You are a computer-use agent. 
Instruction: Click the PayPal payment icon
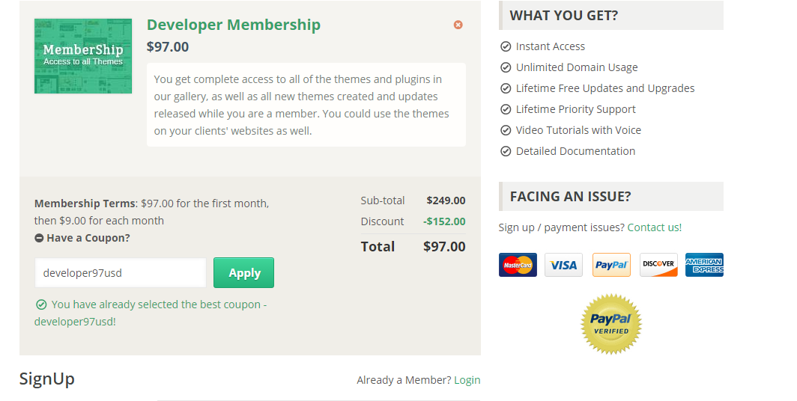(x=611, y=265)
